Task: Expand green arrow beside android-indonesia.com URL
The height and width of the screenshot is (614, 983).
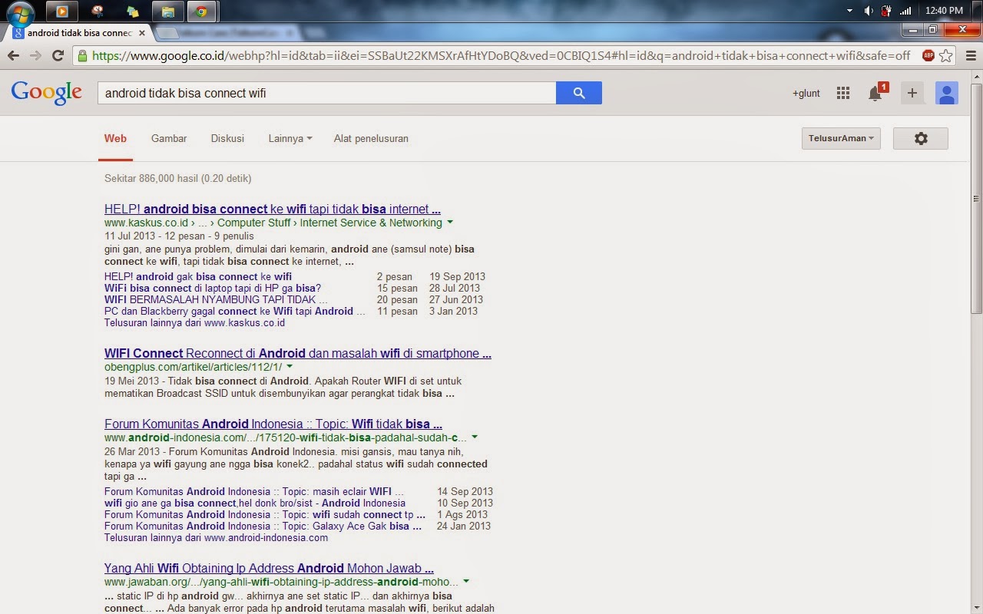Action: [x=475, y=437]
